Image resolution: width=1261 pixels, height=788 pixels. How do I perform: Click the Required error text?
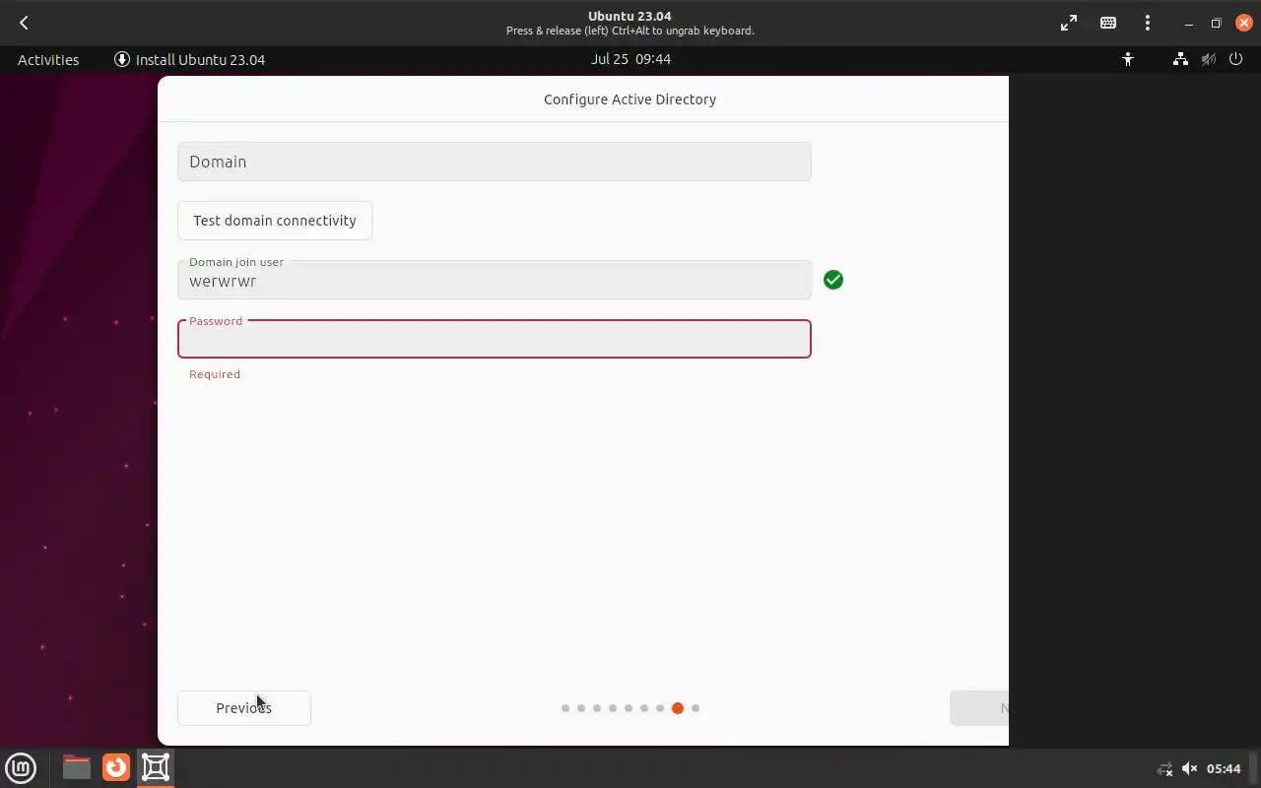coord(215,374)
